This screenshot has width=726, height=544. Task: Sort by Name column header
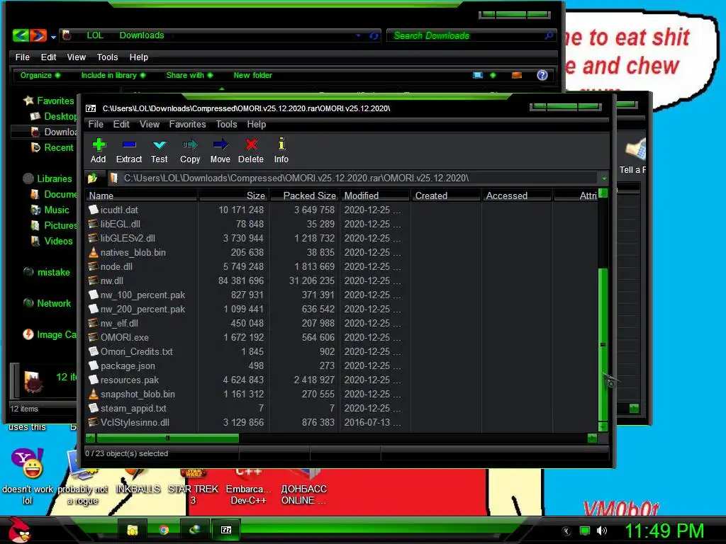point(142,195)
